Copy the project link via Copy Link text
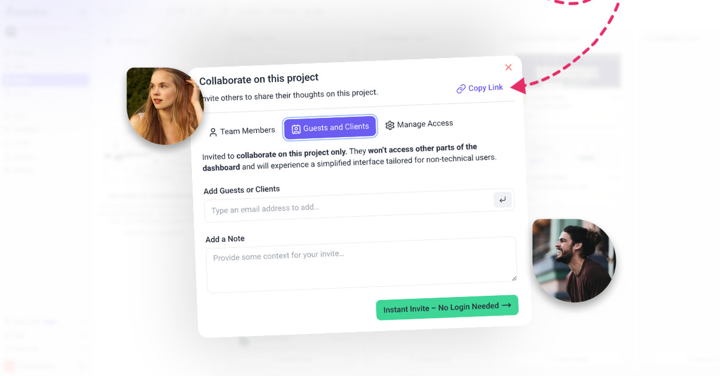This screenshot has width=720, height=376. point(485,87)
